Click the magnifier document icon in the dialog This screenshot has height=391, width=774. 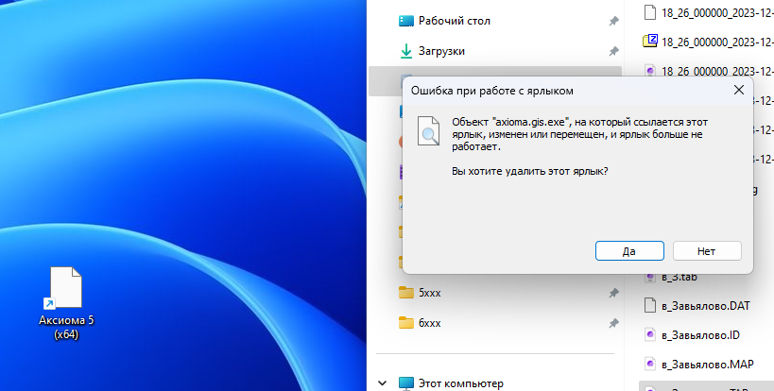click(428, 130)
